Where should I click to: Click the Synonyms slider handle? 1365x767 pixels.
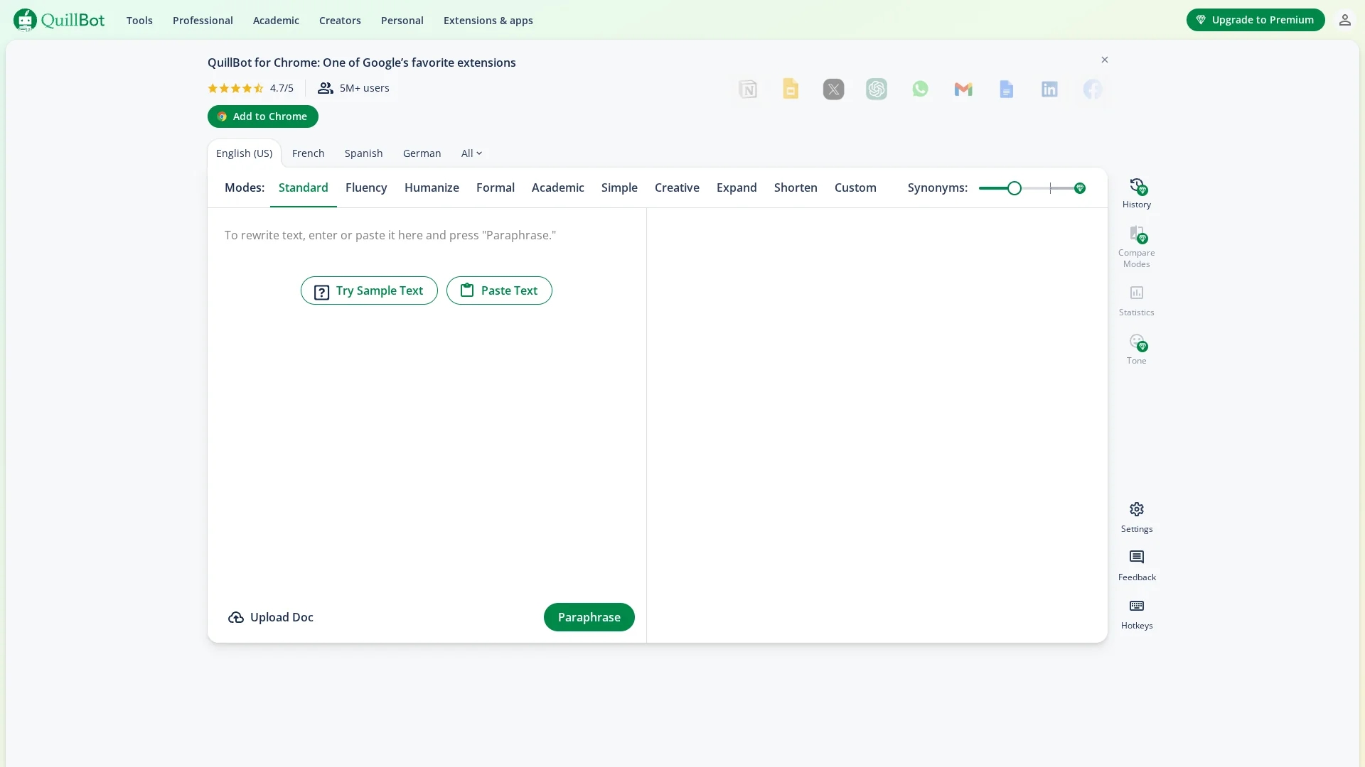click(1015, 188)
